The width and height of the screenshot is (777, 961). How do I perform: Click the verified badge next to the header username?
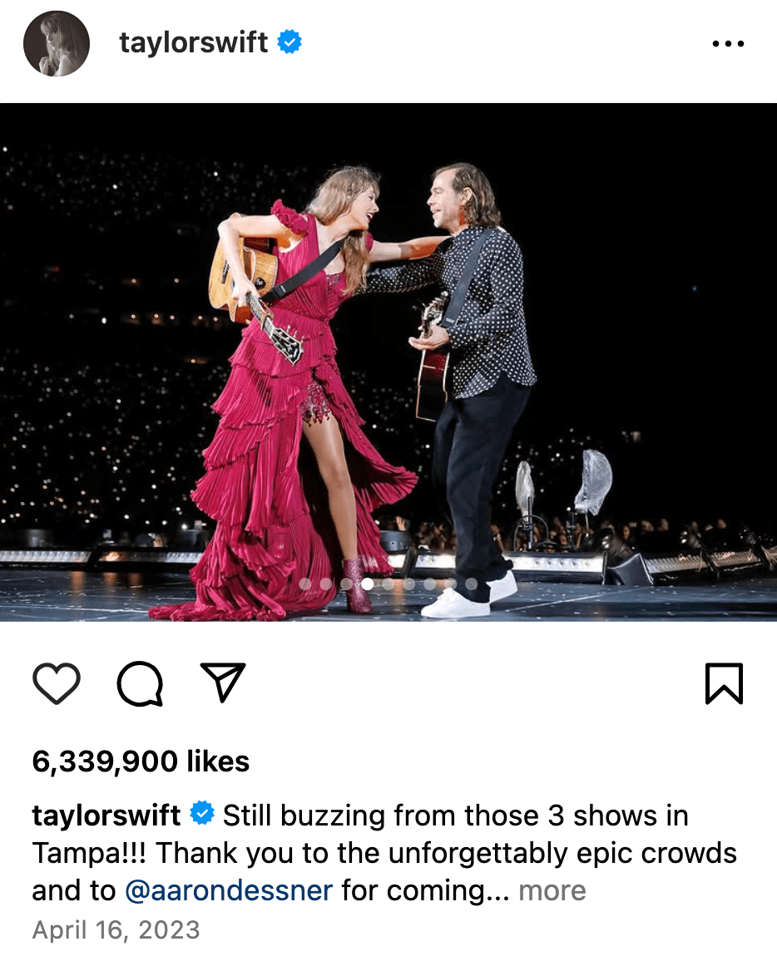tap(290, 42)
